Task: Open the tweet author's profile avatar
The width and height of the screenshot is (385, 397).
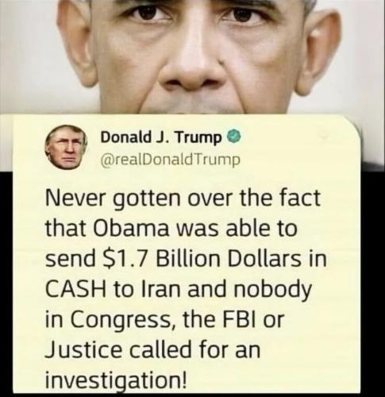Action: click(66, 147)
